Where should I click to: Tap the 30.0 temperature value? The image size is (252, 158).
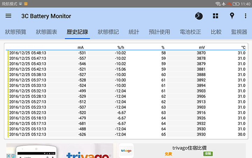click(x=241, y=134)
